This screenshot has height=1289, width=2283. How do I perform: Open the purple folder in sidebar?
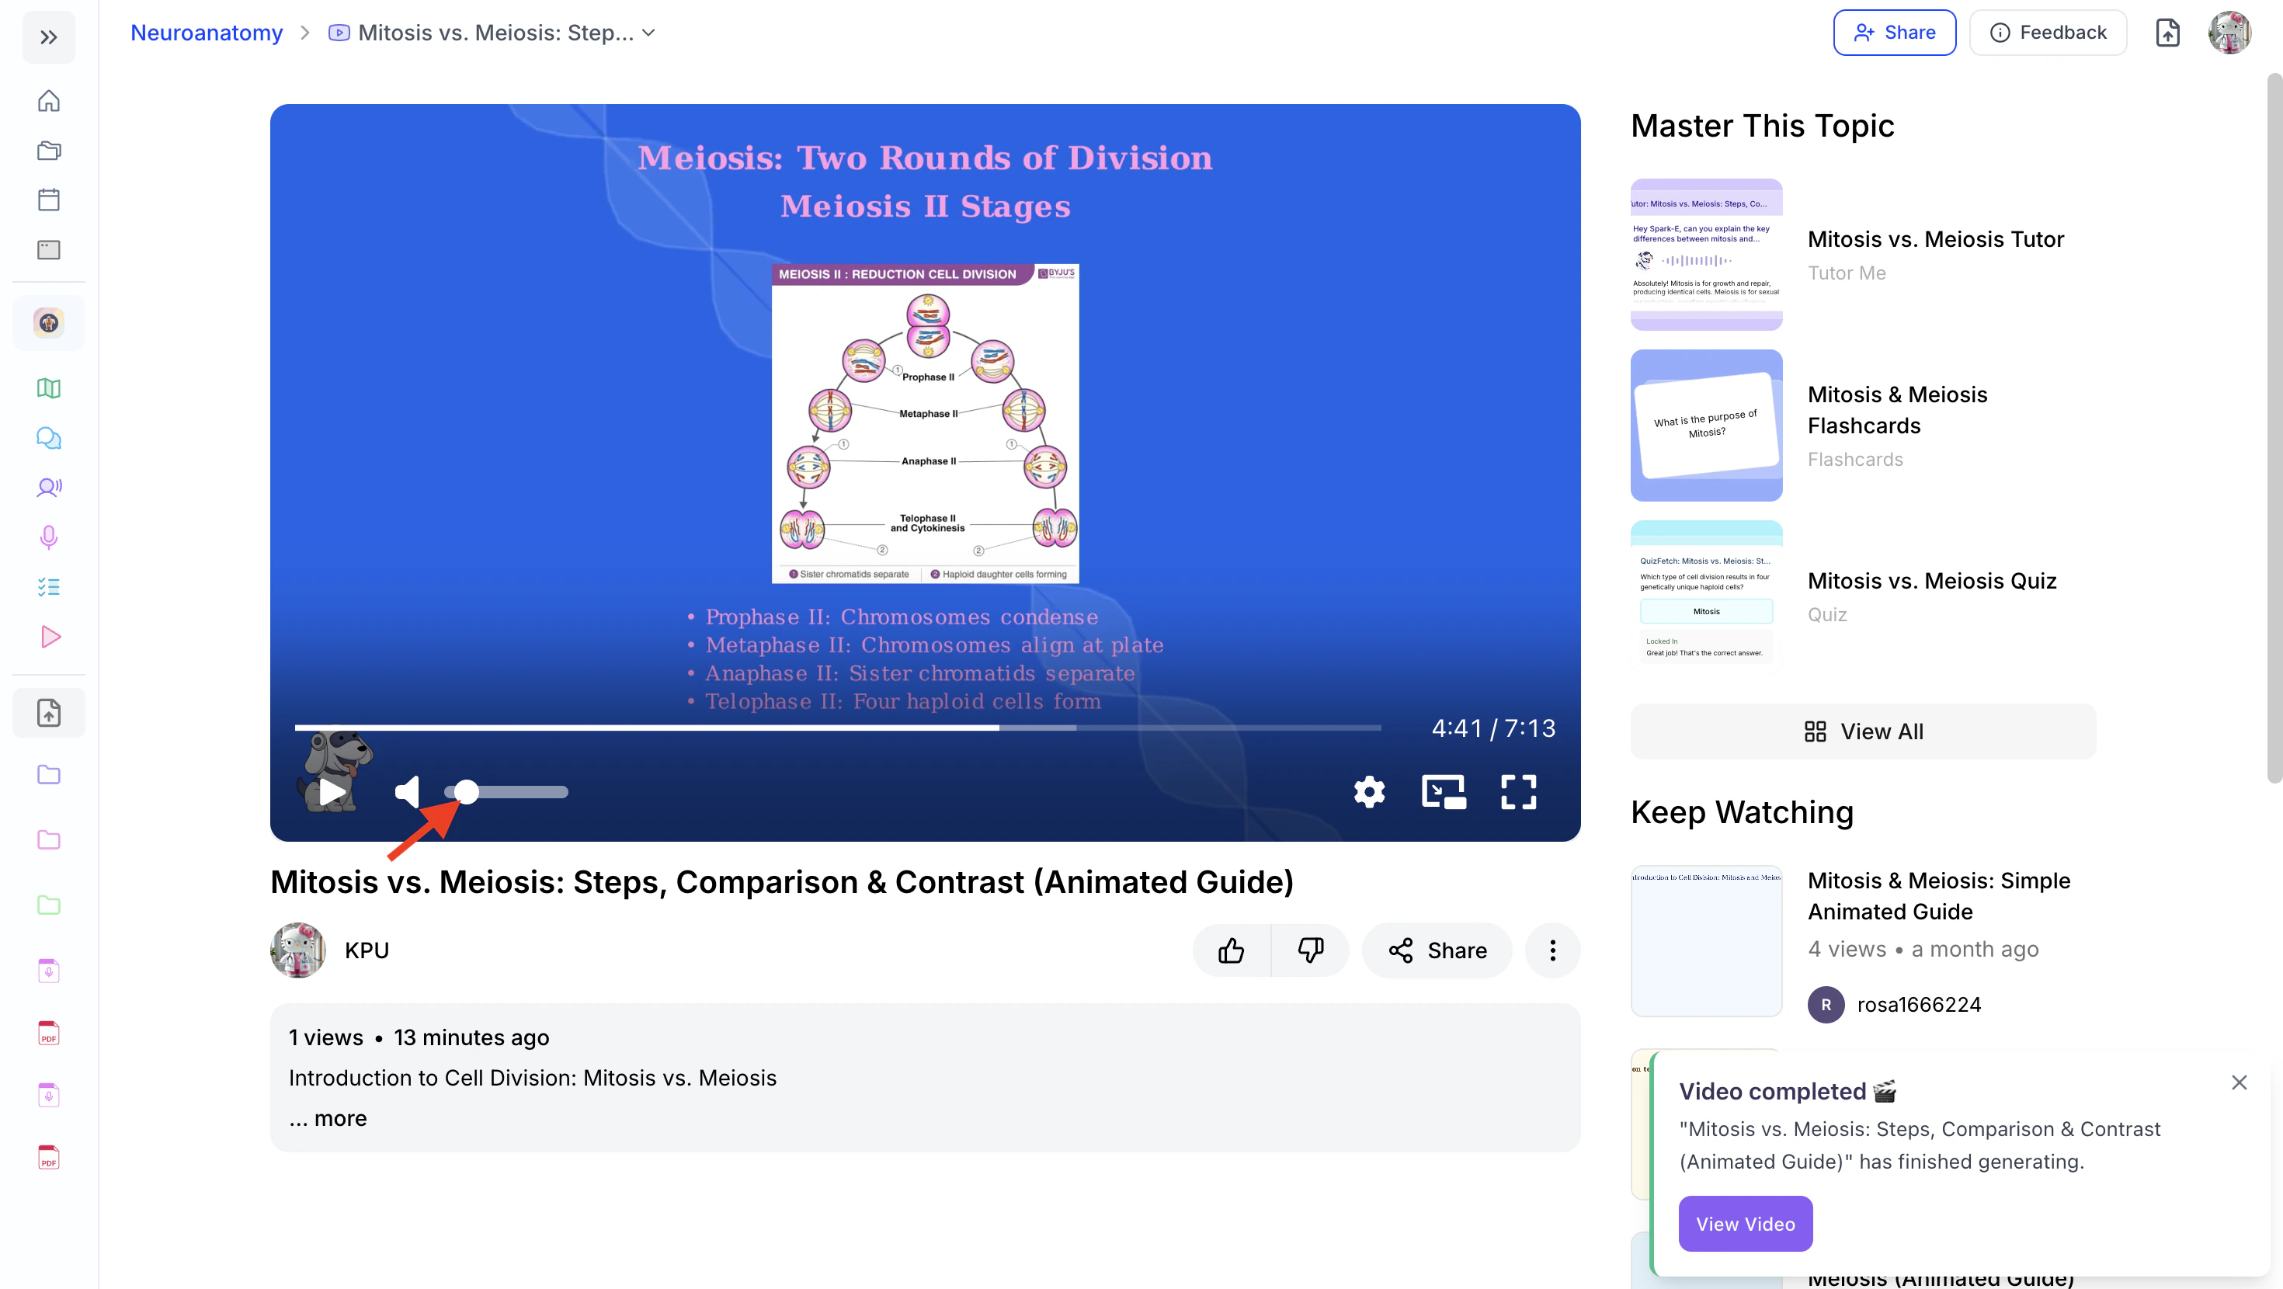49,775
